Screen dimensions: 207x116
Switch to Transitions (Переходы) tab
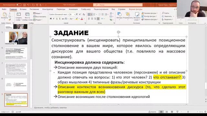[61, 9]
